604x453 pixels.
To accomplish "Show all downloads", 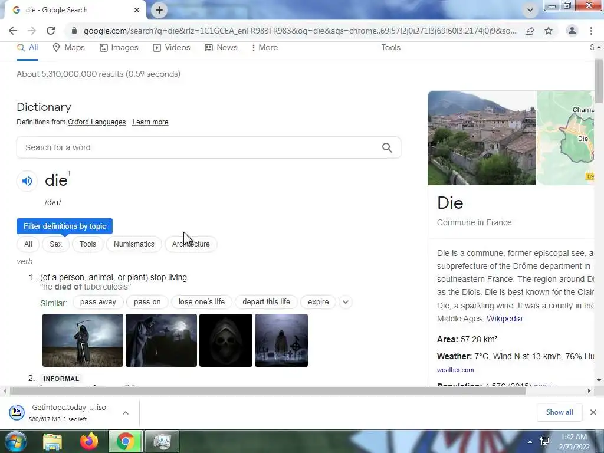I will [559, 412].
